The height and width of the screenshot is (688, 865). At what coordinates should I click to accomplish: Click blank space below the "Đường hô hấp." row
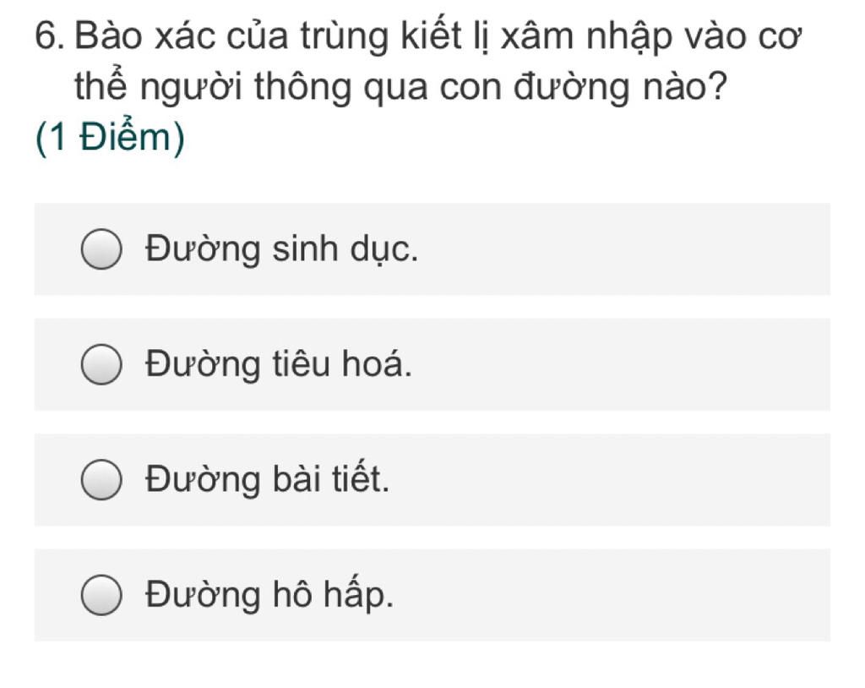pos(432,664)
